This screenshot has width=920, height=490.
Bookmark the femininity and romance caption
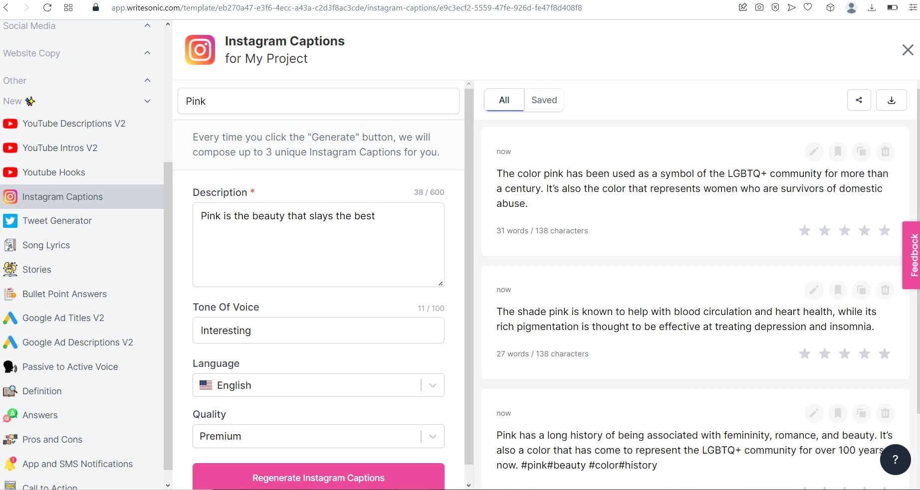pyautogui.click(x=838, y=413)
